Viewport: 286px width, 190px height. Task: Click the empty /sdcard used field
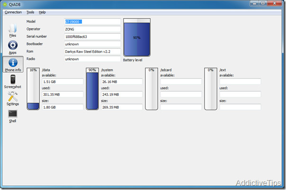pyautogui.click(x=181, y=95)
